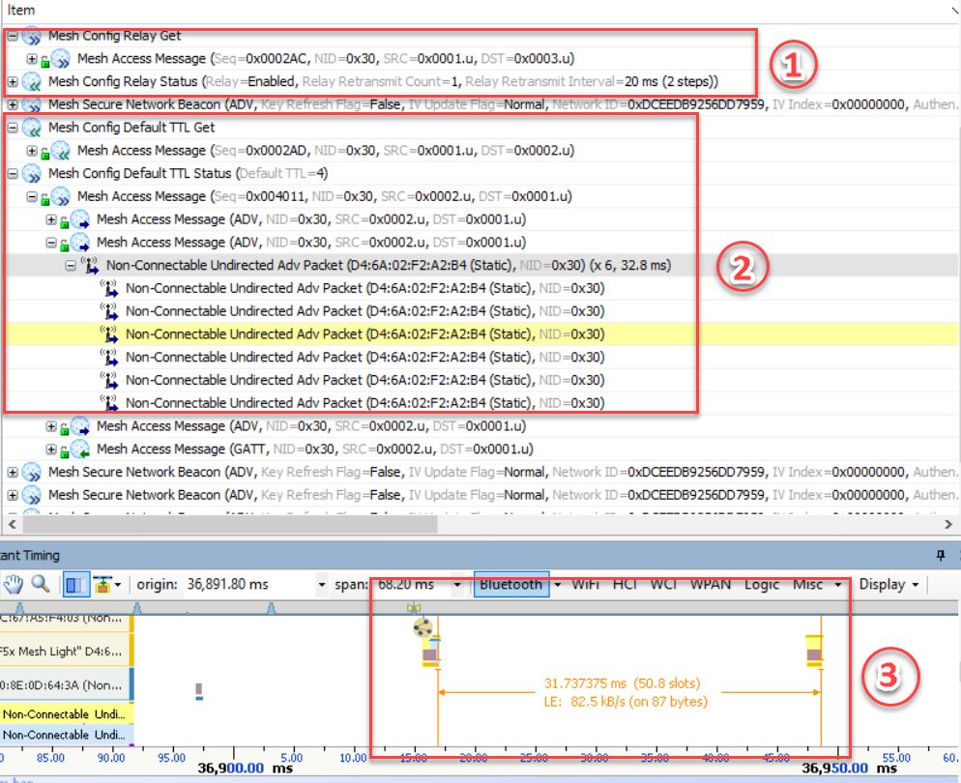Collapse the Mesh Config Relay Get node

(x=13, y=36)
